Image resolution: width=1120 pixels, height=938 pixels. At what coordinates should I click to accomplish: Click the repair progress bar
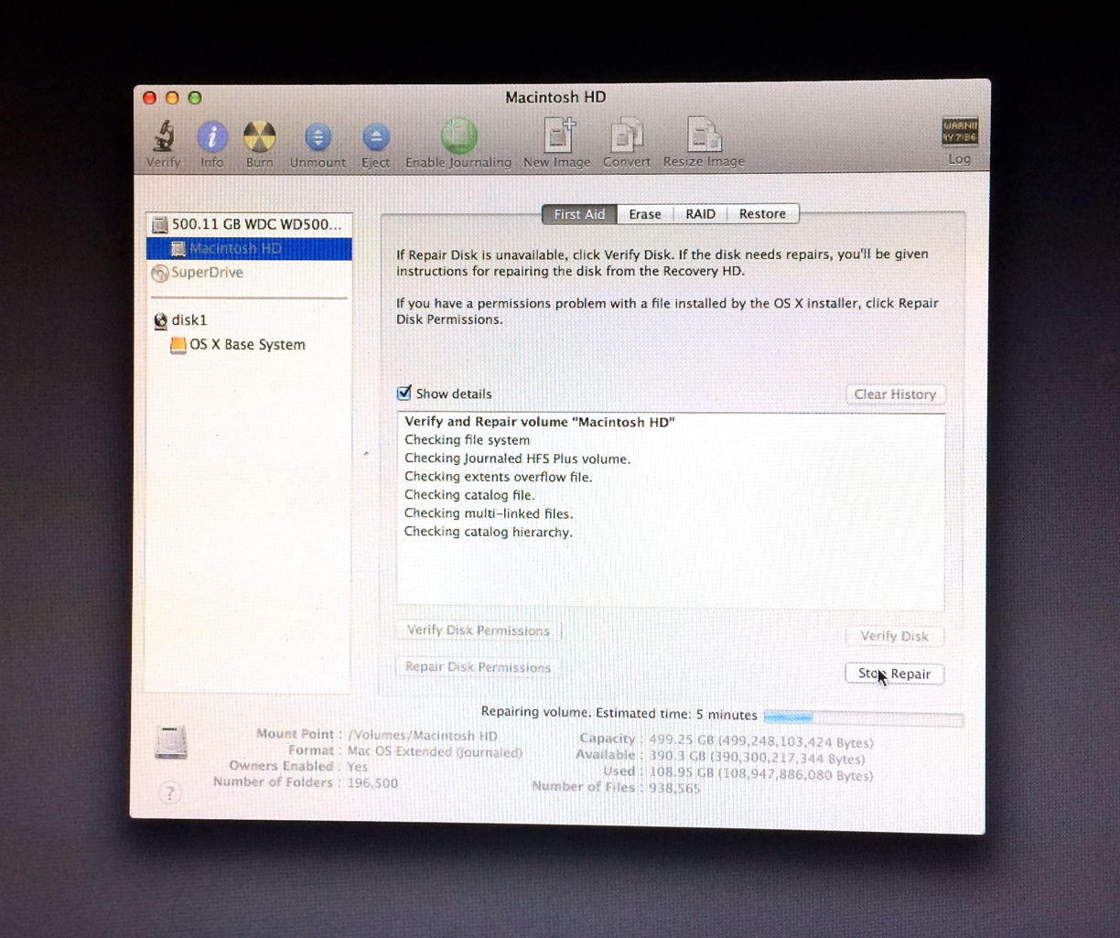click(863, 718)
